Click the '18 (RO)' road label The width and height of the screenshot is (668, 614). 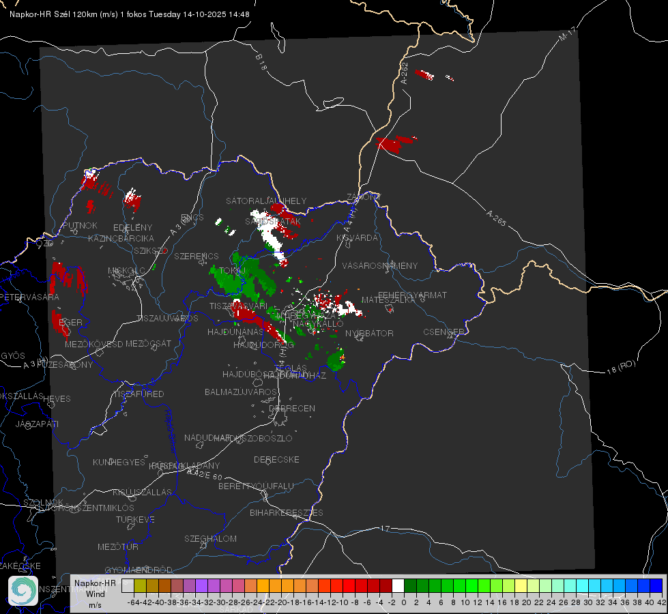pyautogui.click(x=621, y=367)
